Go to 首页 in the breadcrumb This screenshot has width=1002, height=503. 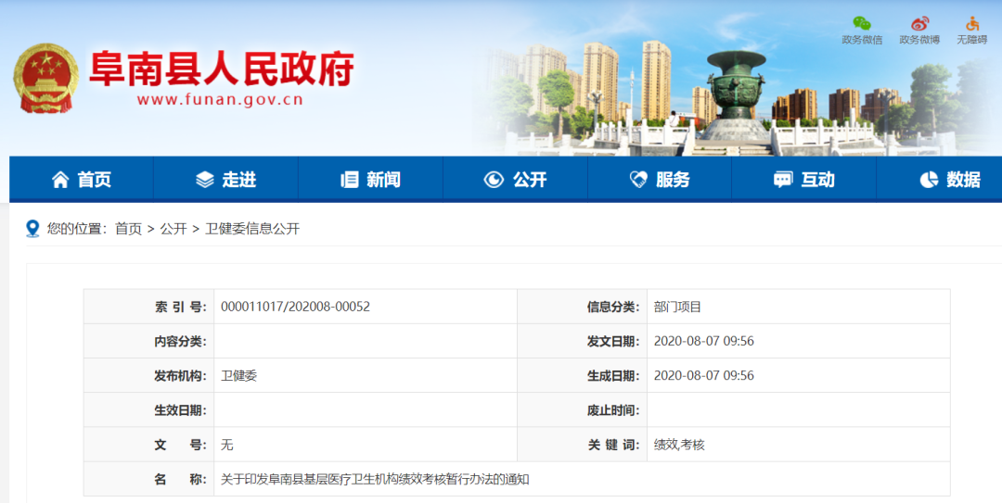tap(128, 229)
